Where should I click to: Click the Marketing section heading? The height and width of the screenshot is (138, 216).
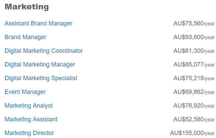click(27, 7)
